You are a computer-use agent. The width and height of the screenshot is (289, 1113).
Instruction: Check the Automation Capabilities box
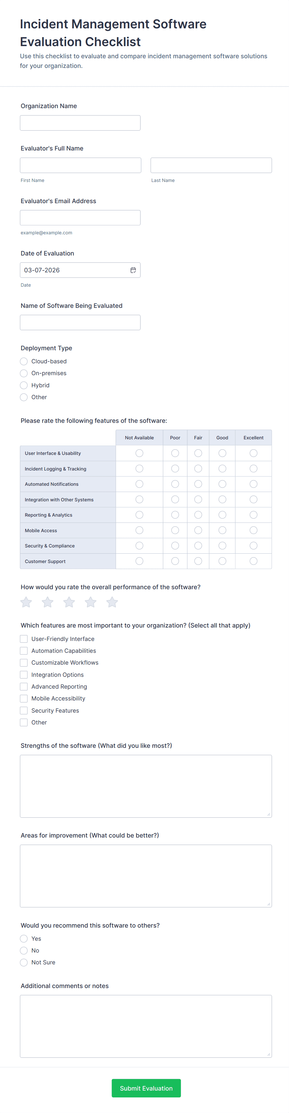[24, 651]
